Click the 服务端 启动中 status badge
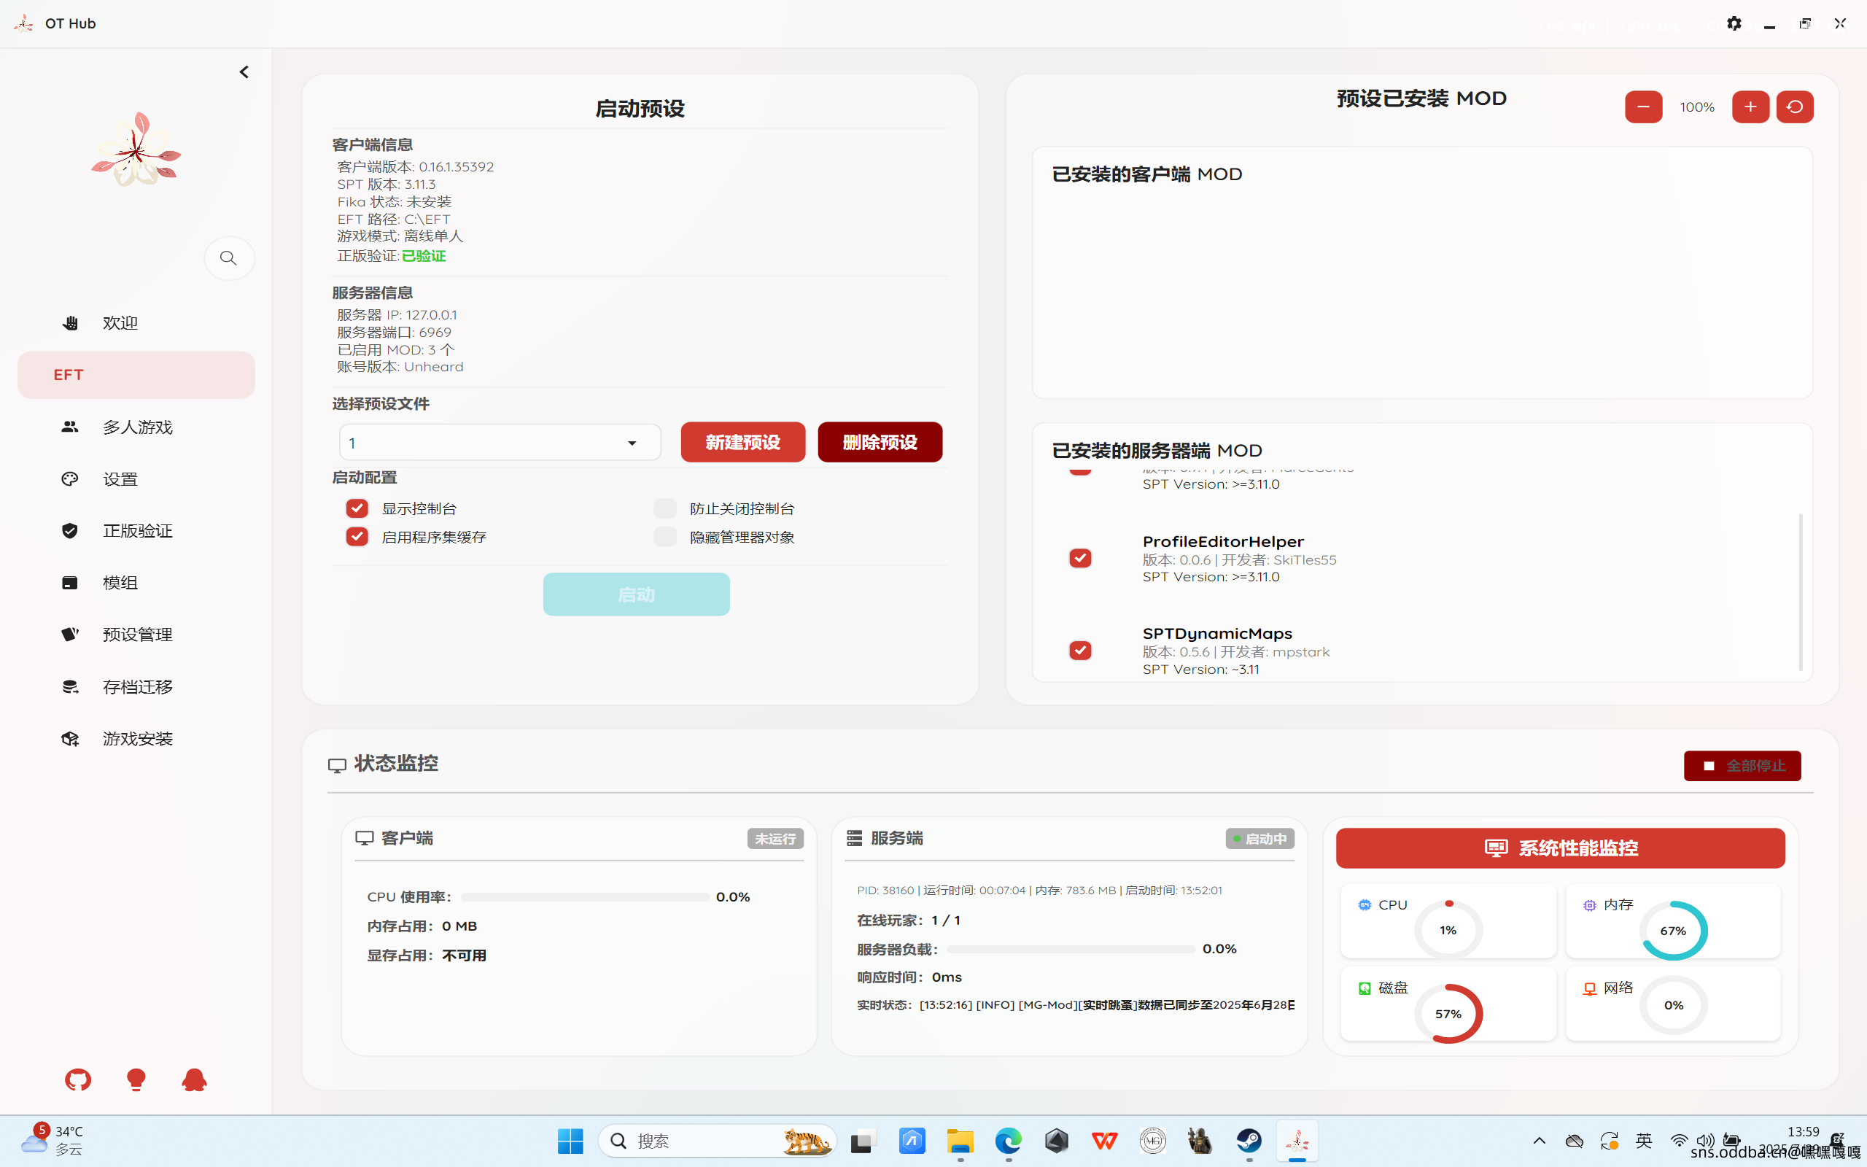The width and height of the screenshot is (1867, 1167). (x=1259, y=838)
